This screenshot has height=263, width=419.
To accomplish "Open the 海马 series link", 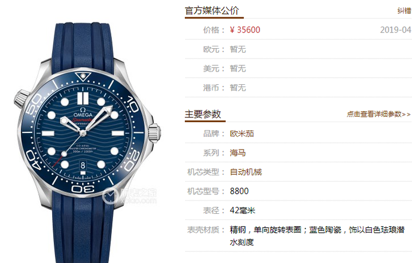I will pos(238,152).
